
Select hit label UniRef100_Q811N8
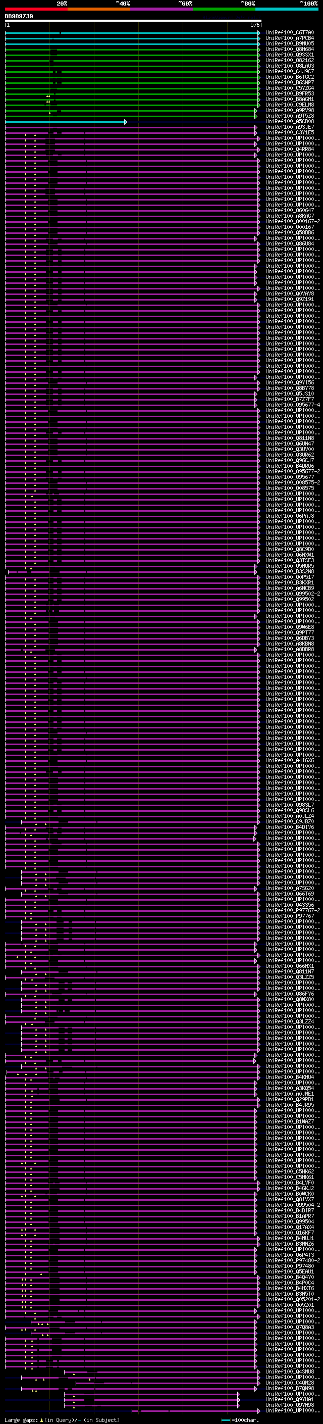289,438
